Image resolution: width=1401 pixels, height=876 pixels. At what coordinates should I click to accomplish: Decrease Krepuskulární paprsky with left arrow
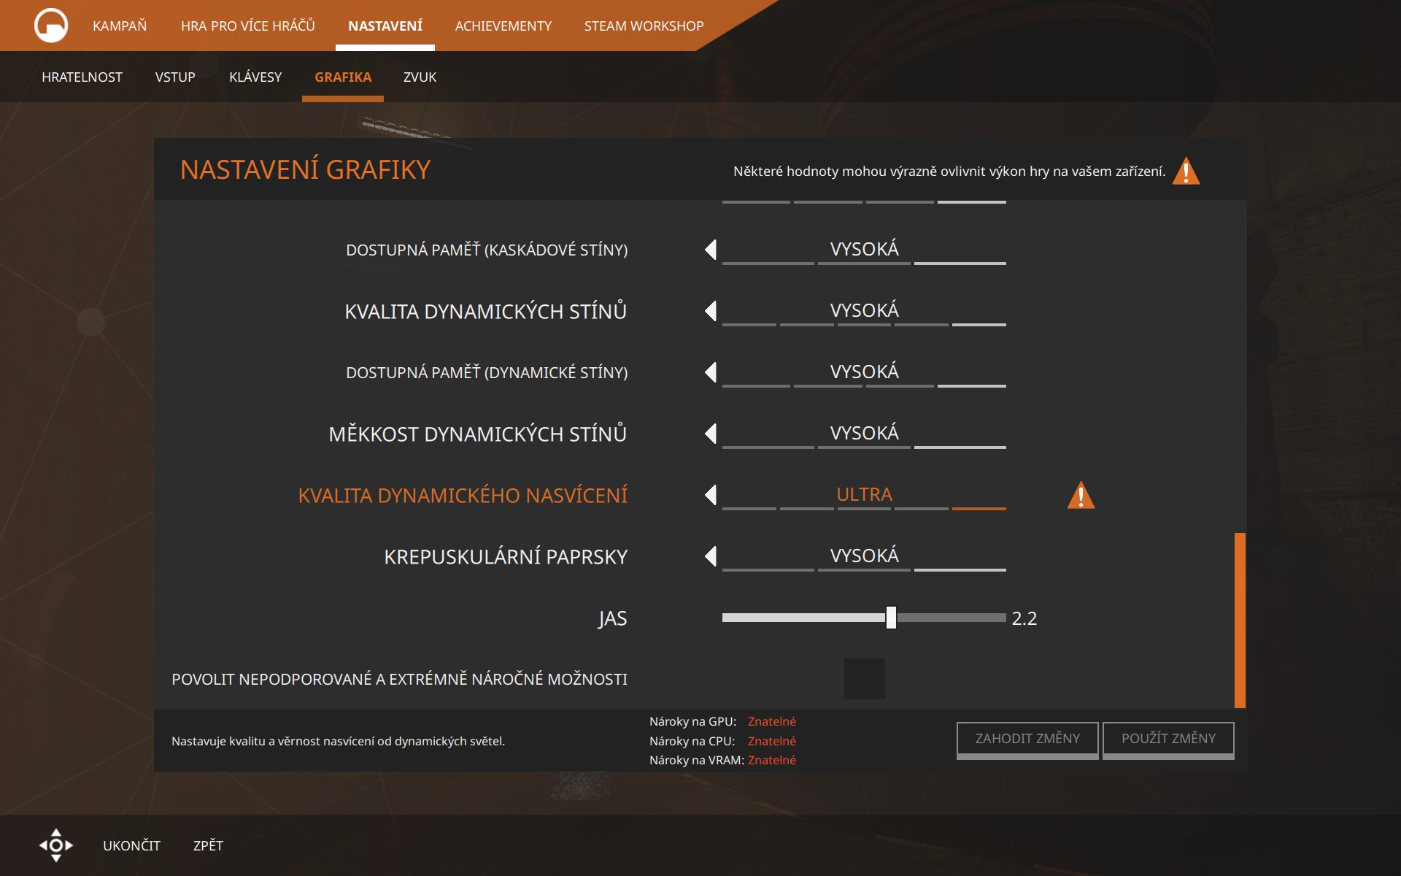711,556
